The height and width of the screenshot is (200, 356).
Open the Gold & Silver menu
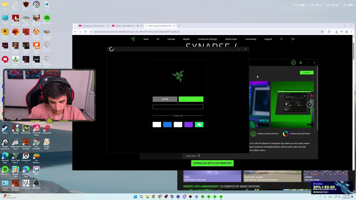coord(231,39)
